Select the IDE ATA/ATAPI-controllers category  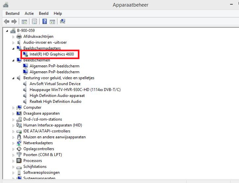[x=47, y=131]
